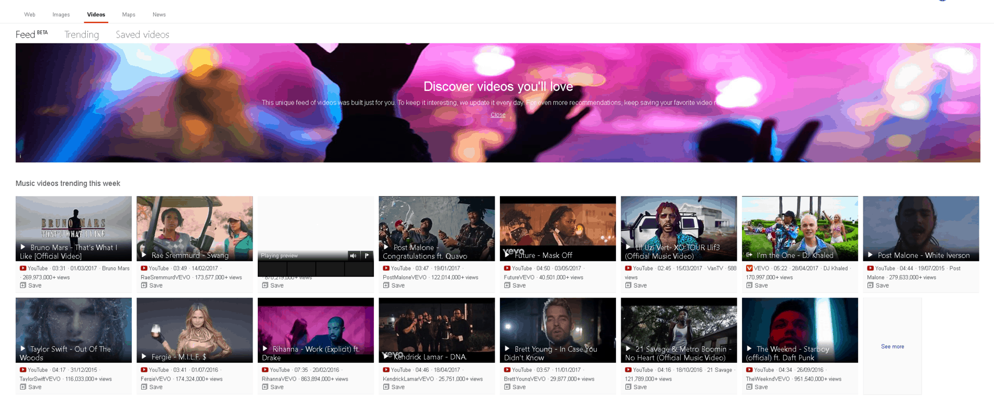
Task: Save the Kendrick Lamar DNA video
Action: pos(394,387)
